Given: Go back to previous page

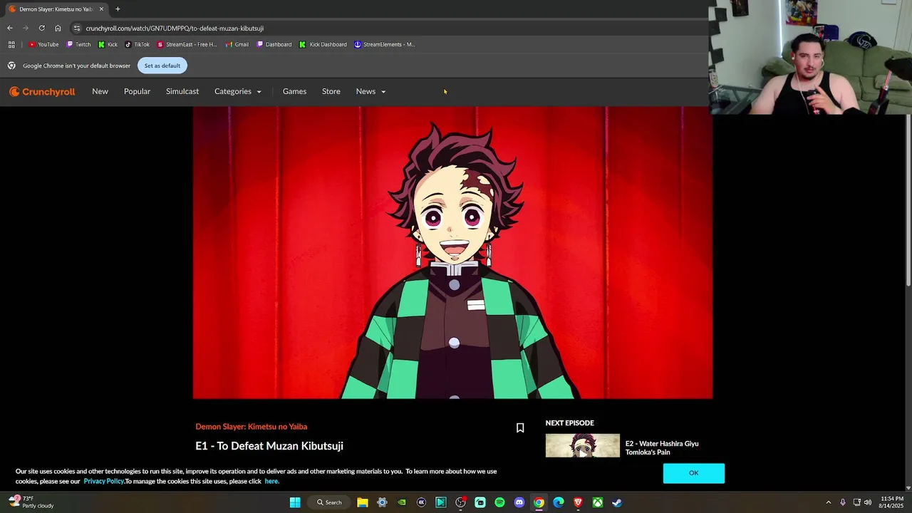Looking at the screenshot, I should (10, 28).
